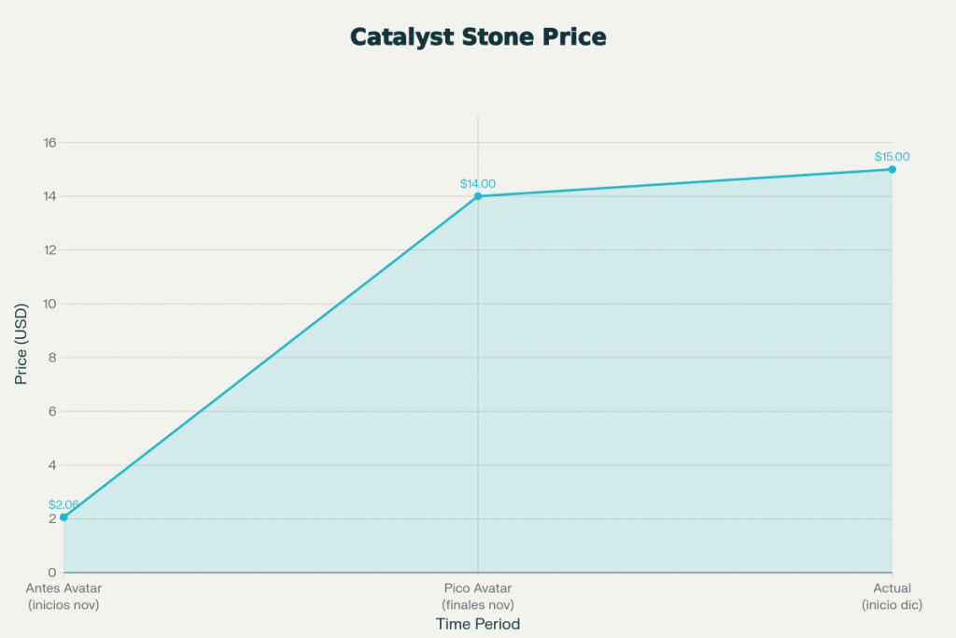Viewport: 956px width, 638px height.
Task: Click the y-axis tick label 6
Action: (x=51, y=411)
